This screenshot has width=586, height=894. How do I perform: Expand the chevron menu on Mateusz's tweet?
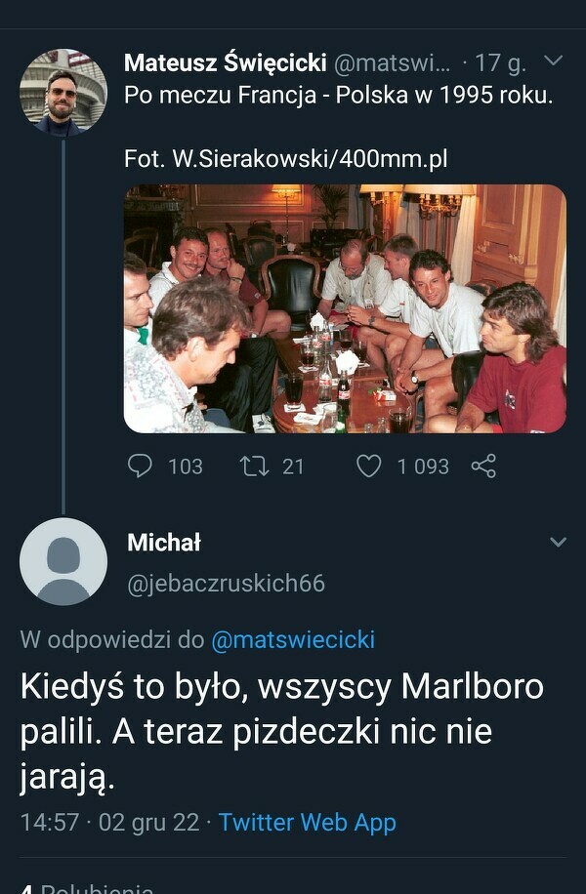[553, 61]
